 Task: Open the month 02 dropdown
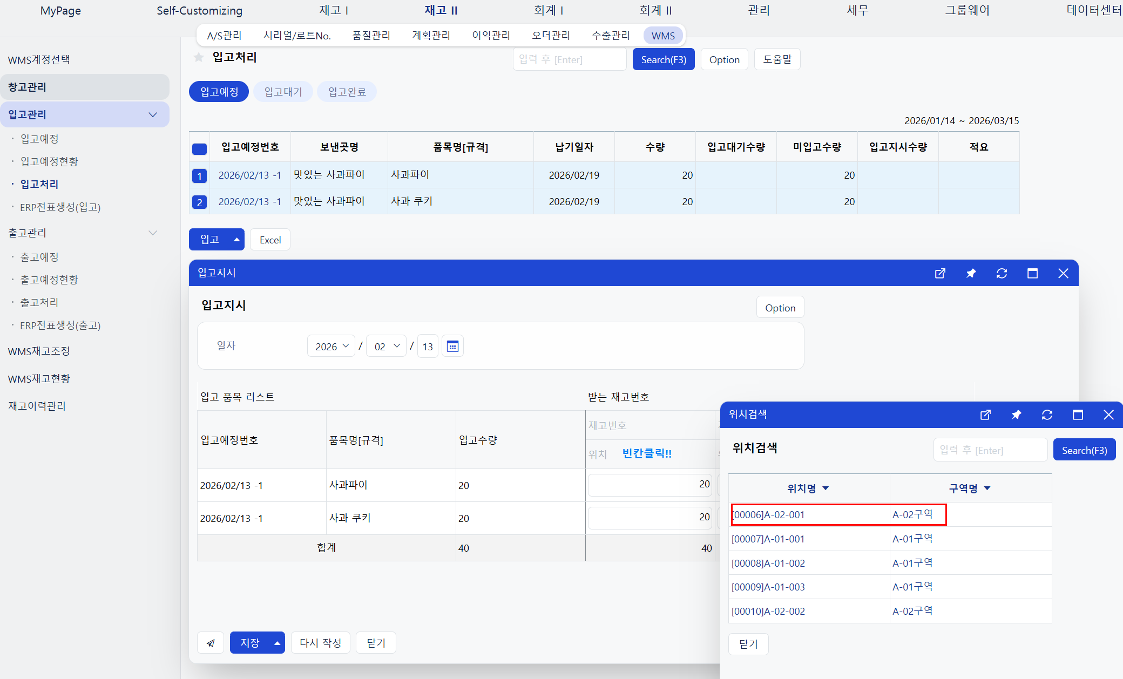[387, 346]
